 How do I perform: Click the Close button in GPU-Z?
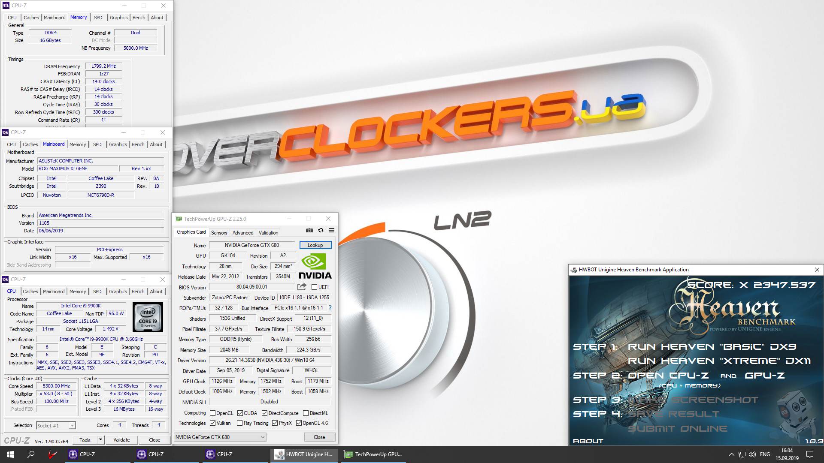[x=319, y=437]
